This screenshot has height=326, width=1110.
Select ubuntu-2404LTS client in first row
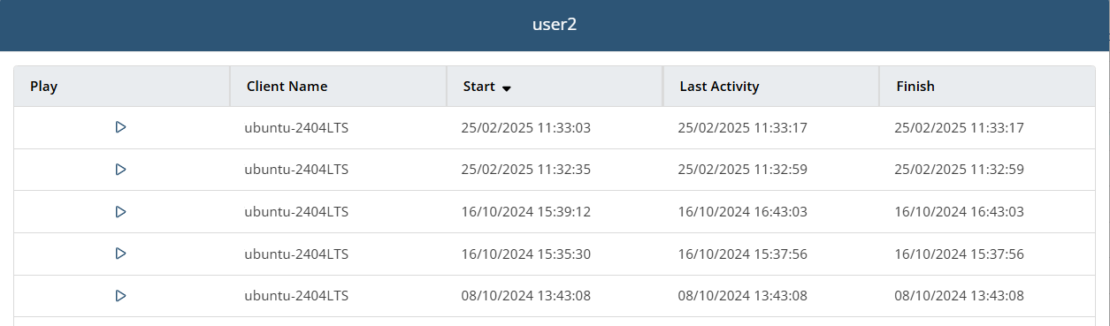[296, 128]
